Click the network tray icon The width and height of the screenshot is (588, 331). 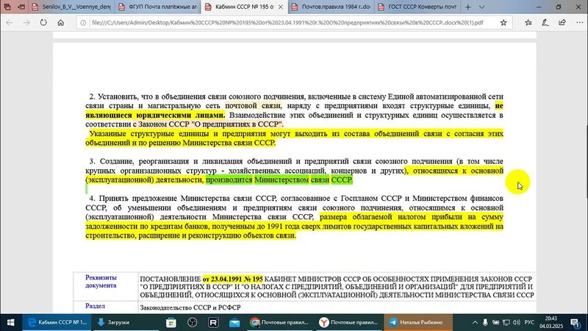[x=506, y=322]
